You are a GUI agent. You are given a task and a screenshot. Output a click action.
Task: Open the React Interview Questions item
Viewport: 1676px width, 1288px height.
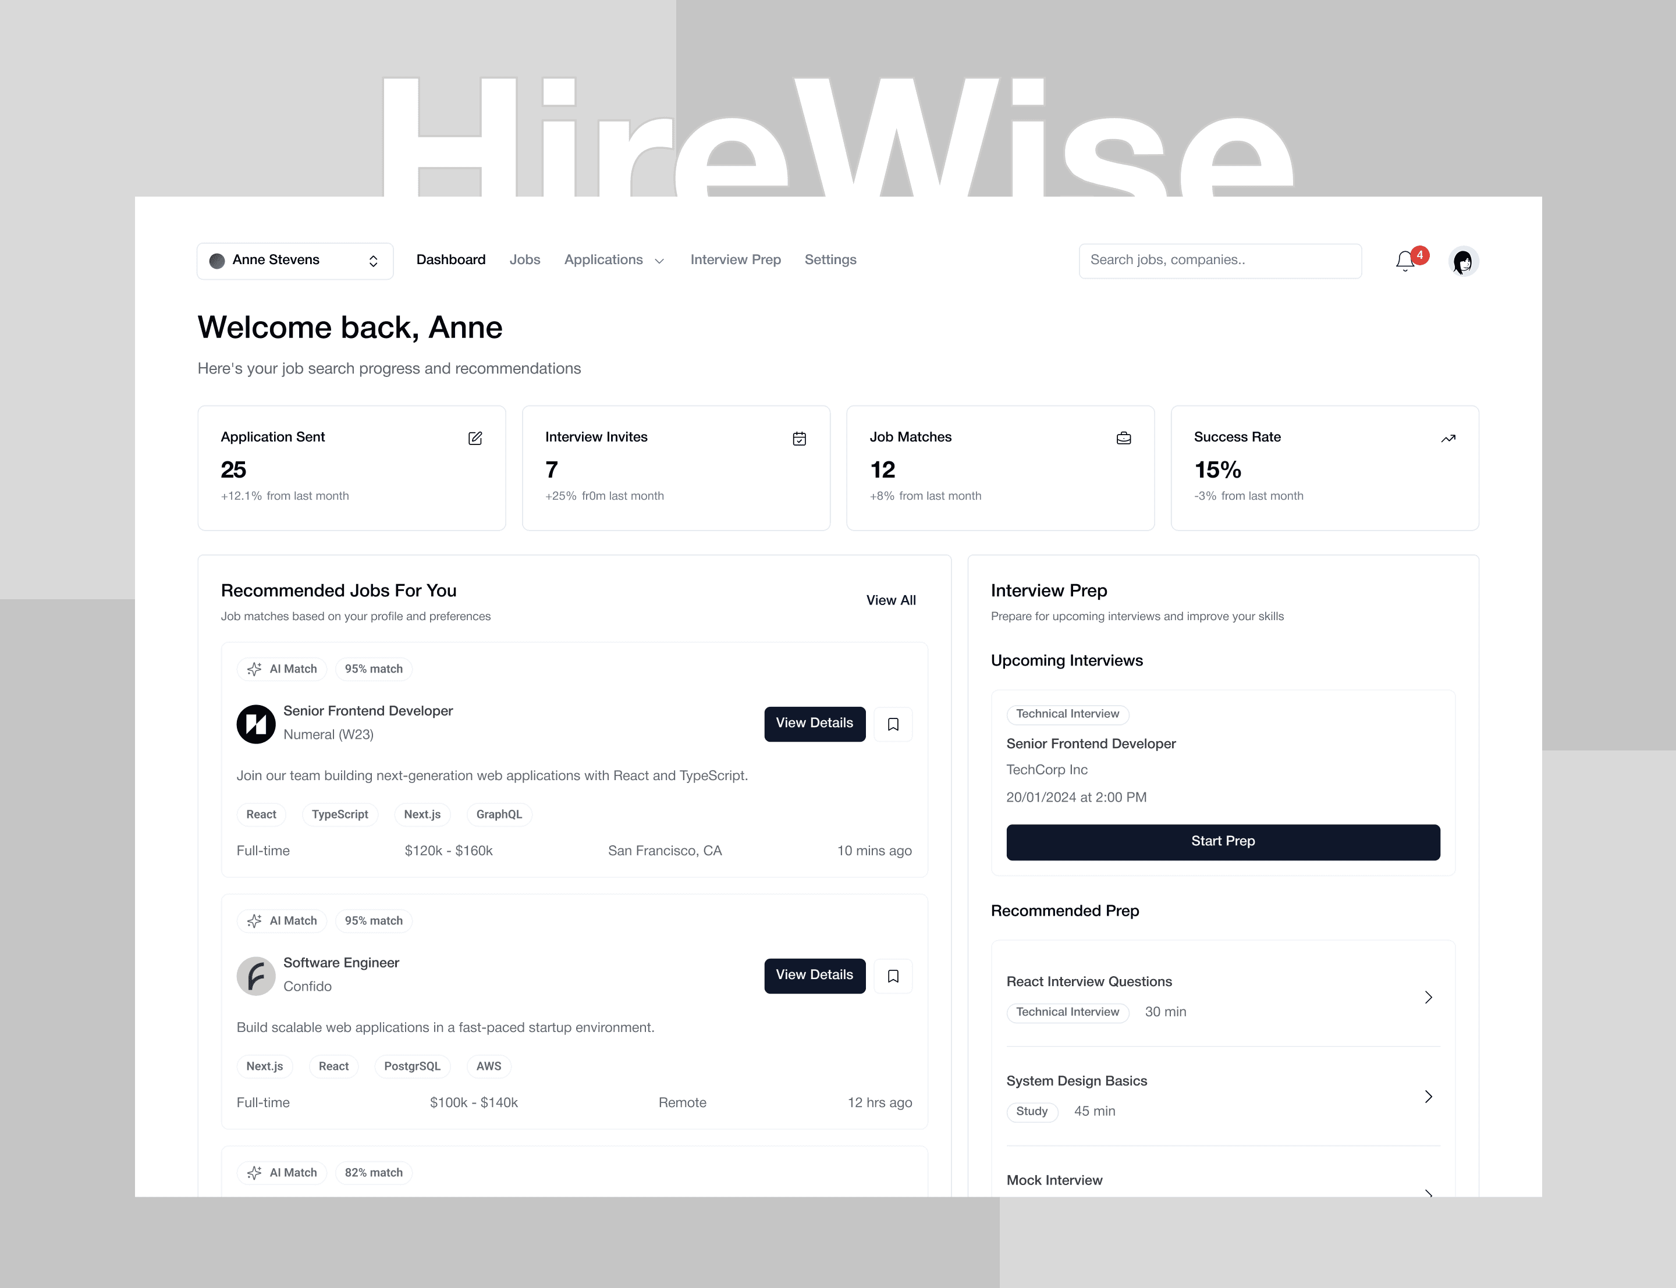1223,997
